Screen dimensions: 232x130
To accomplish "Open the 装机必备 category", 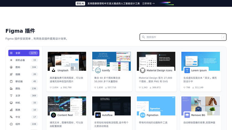I will 24,60.
